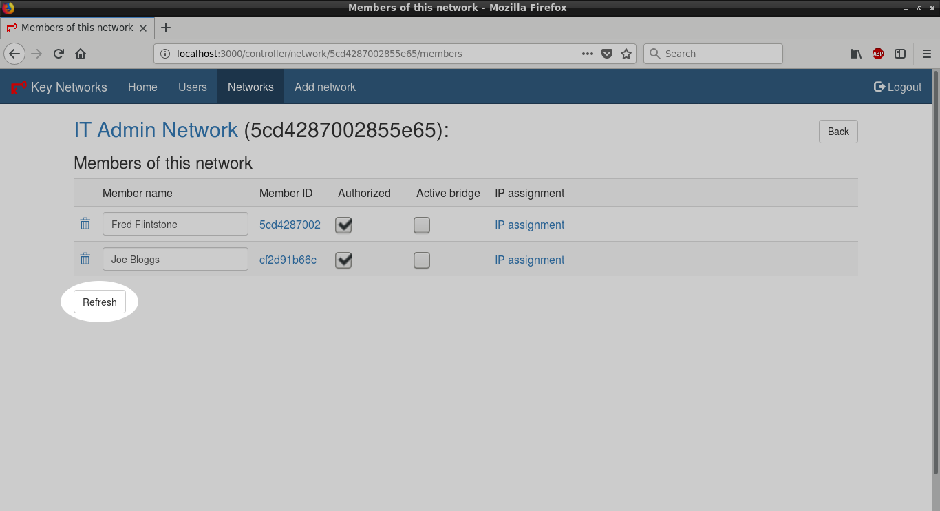
Task: Enable Active bridge for Fred Flintstone
Action: click(422, 225)
